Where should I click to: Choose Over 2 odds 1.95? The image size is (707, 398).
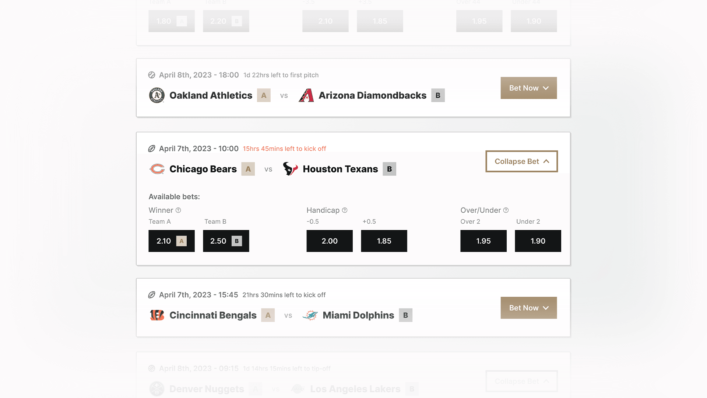tap(483, 241)
